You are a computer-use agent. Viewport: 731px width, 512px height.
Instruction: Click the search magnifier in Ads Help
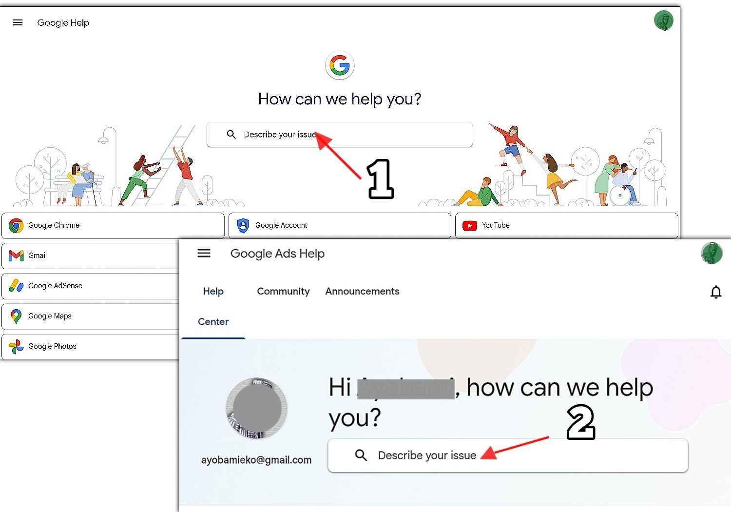[361, 455]
